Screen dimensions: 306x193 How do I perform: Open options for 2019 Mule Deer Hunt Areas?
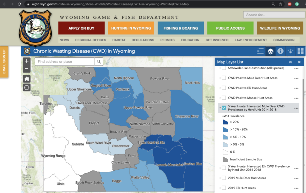(x=296, y=178)
